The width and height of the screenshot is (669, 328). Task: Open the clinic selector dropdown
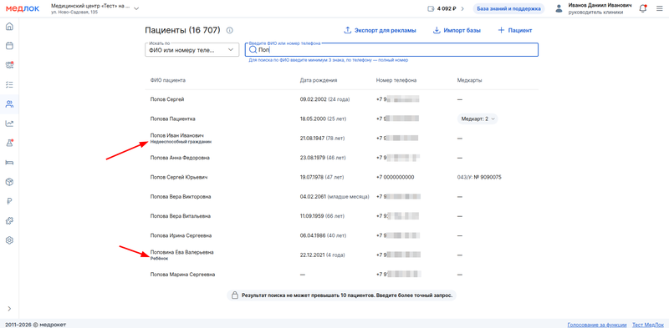pyautogui.click(x=94, y=8)
